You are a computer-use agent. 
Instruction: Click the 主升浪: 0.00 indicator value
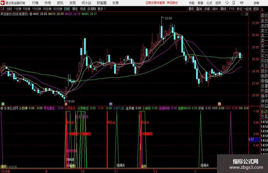click(134, 108)
